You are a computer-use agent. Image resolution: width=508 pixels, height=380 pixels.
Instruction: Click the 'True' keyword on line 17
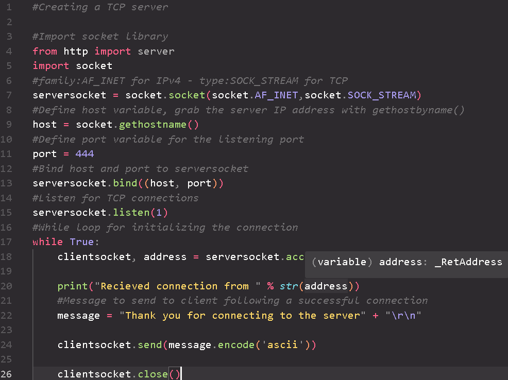(81, 242)
